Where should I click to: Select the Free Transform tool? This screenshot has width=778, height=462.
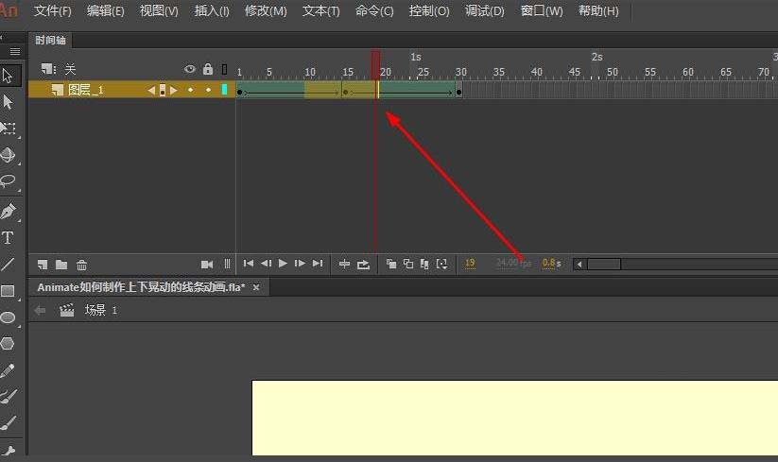coord(8,128)
